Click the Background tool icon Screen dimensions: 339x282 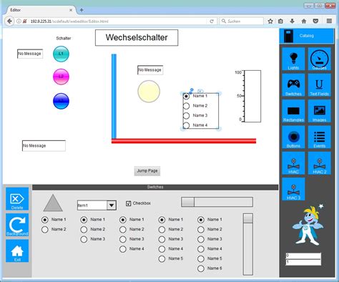tap(17, 225)
